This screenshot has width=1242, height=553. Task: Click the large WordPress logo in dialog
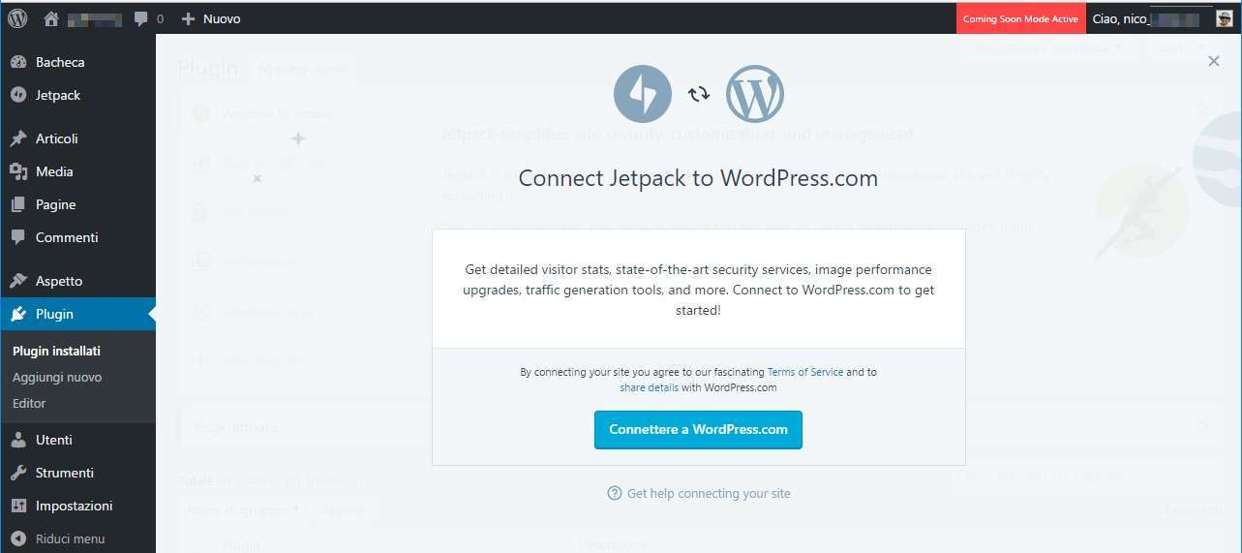pyautogui.click(x=754, y=94)
